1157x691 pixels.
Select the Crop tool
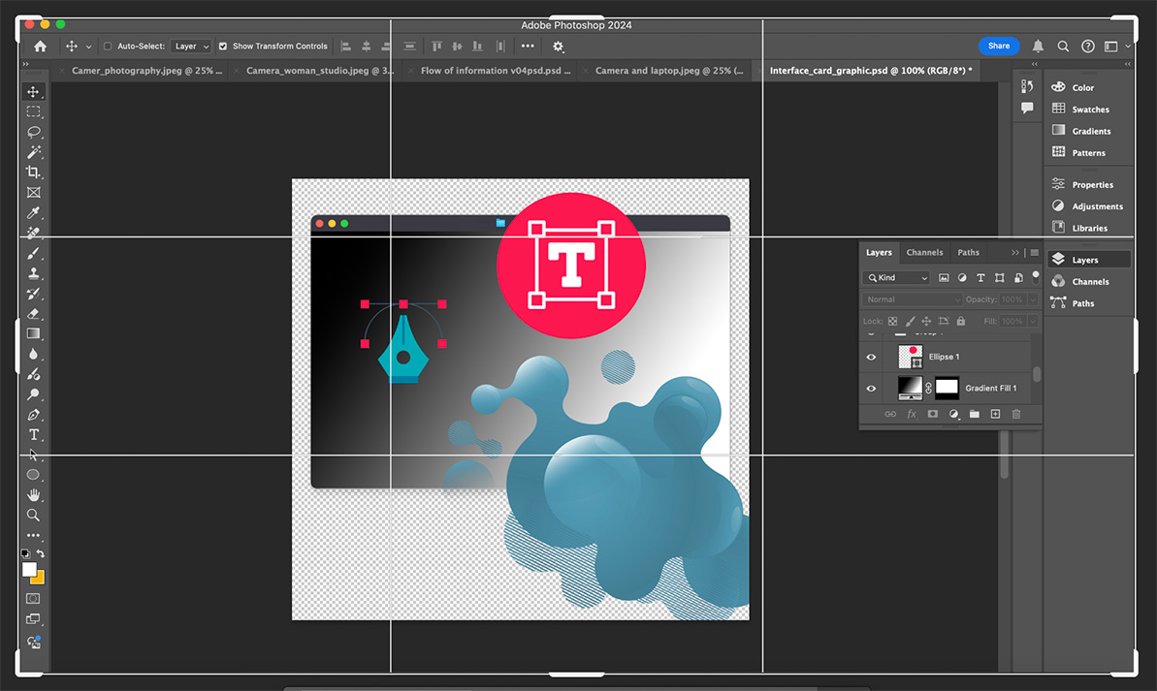(33, 172)
